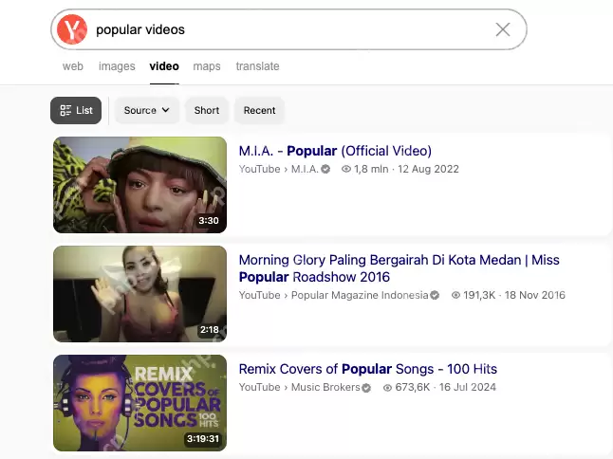Switch to the web tab

[x=73, y=66]
